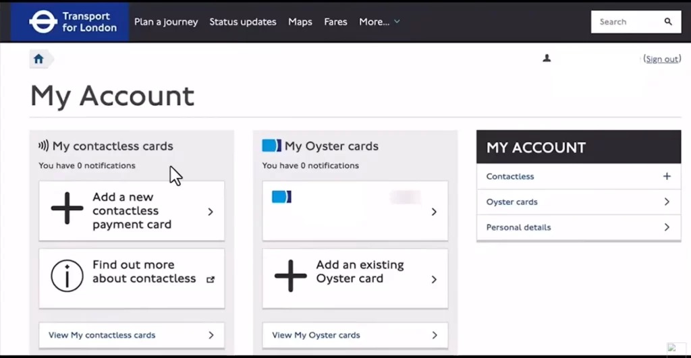The image size is (691, 358).
Task: Click the chevron on Add an existing Oyster card
Action: pyautogui.click(x=434, y=279)
